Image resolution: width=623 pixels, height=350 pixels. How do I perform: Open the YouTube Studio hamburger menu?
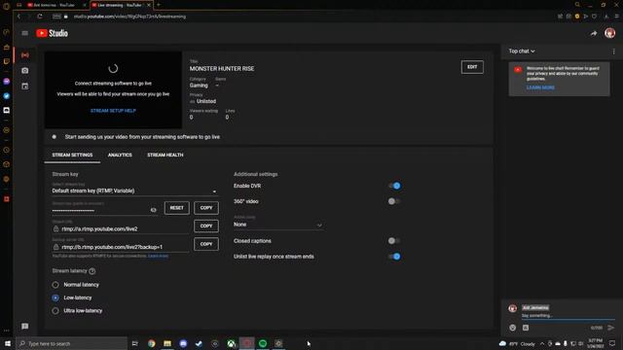(x=24, y=33)
